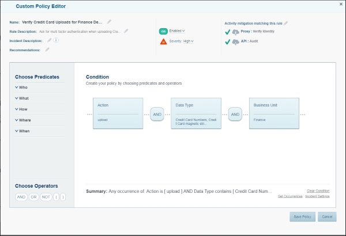Open the Severity High dropdown
This screenshot has height=236, width=346.
(x=189, y=41)
